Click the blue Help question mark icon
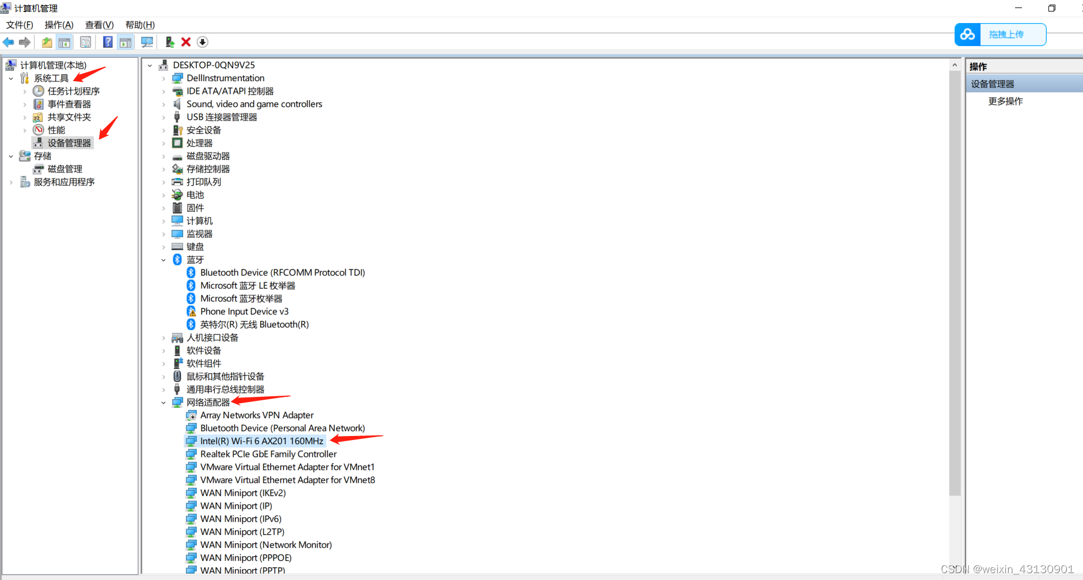The image size is (1083, 580). click(108, 42)
